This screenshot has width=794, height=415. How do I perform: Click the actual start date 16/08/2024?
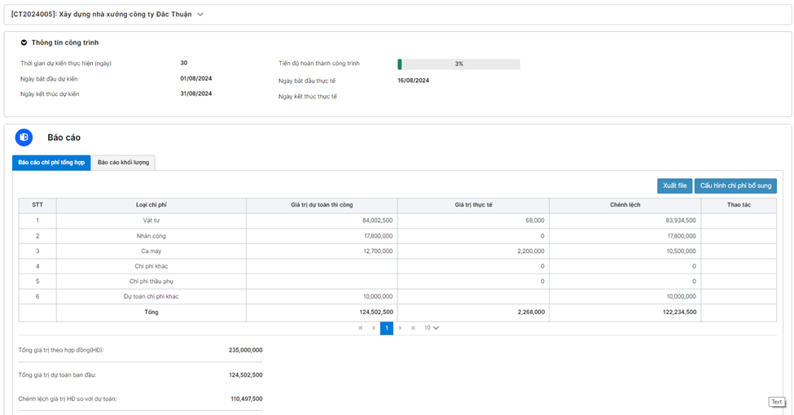[413, 81]
